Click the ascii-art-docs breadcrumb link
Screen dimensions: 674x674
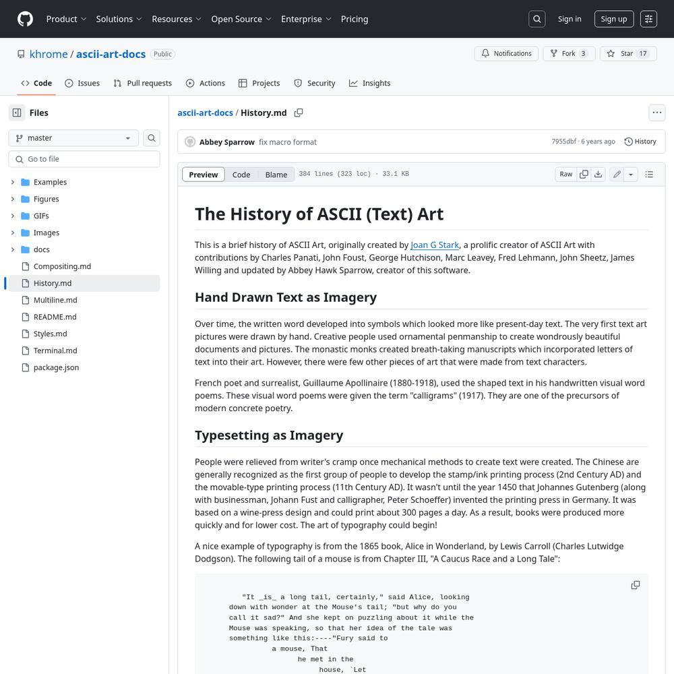(x=205, y=113)
